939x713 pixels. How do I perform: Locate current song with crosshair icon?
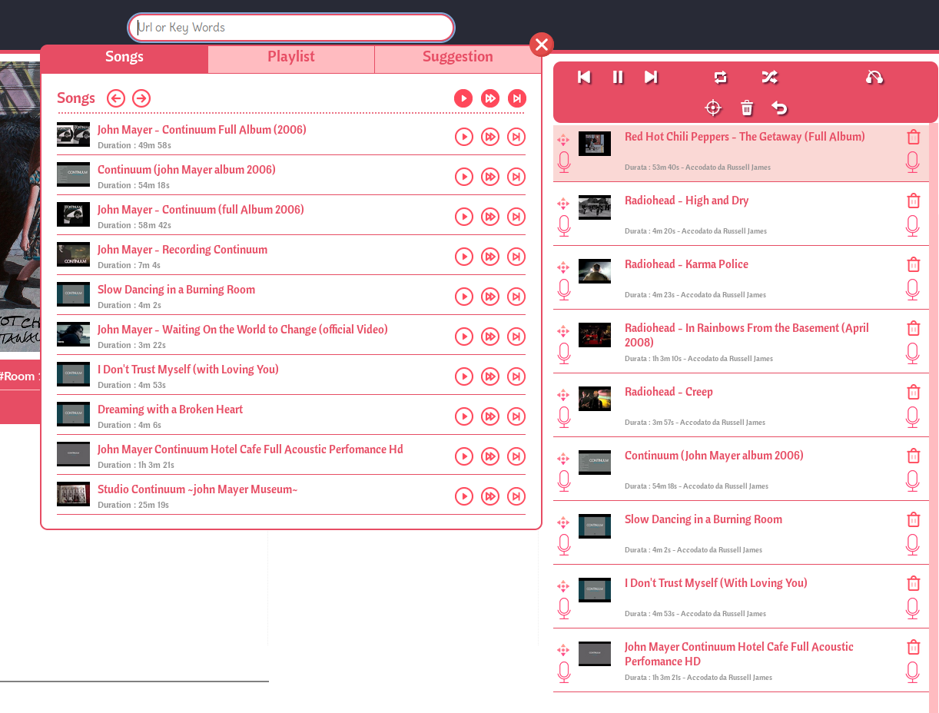[x=713, y=108]
